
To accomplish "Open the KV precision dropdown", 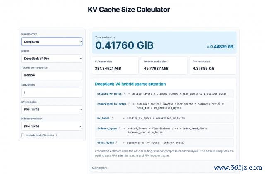I will 52,110.
